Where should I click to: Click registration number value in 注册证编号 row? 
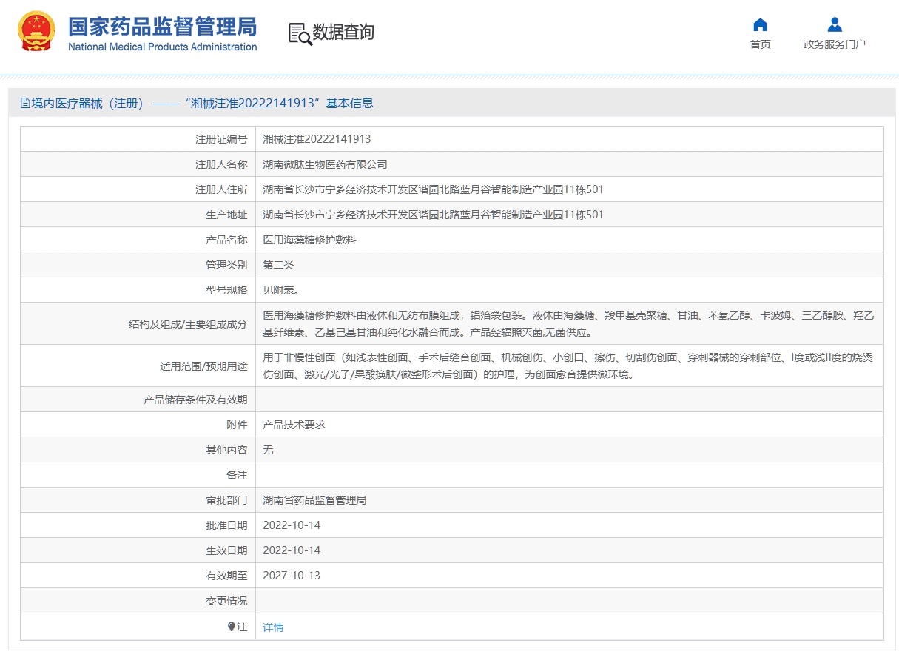(x=317, y=139)
